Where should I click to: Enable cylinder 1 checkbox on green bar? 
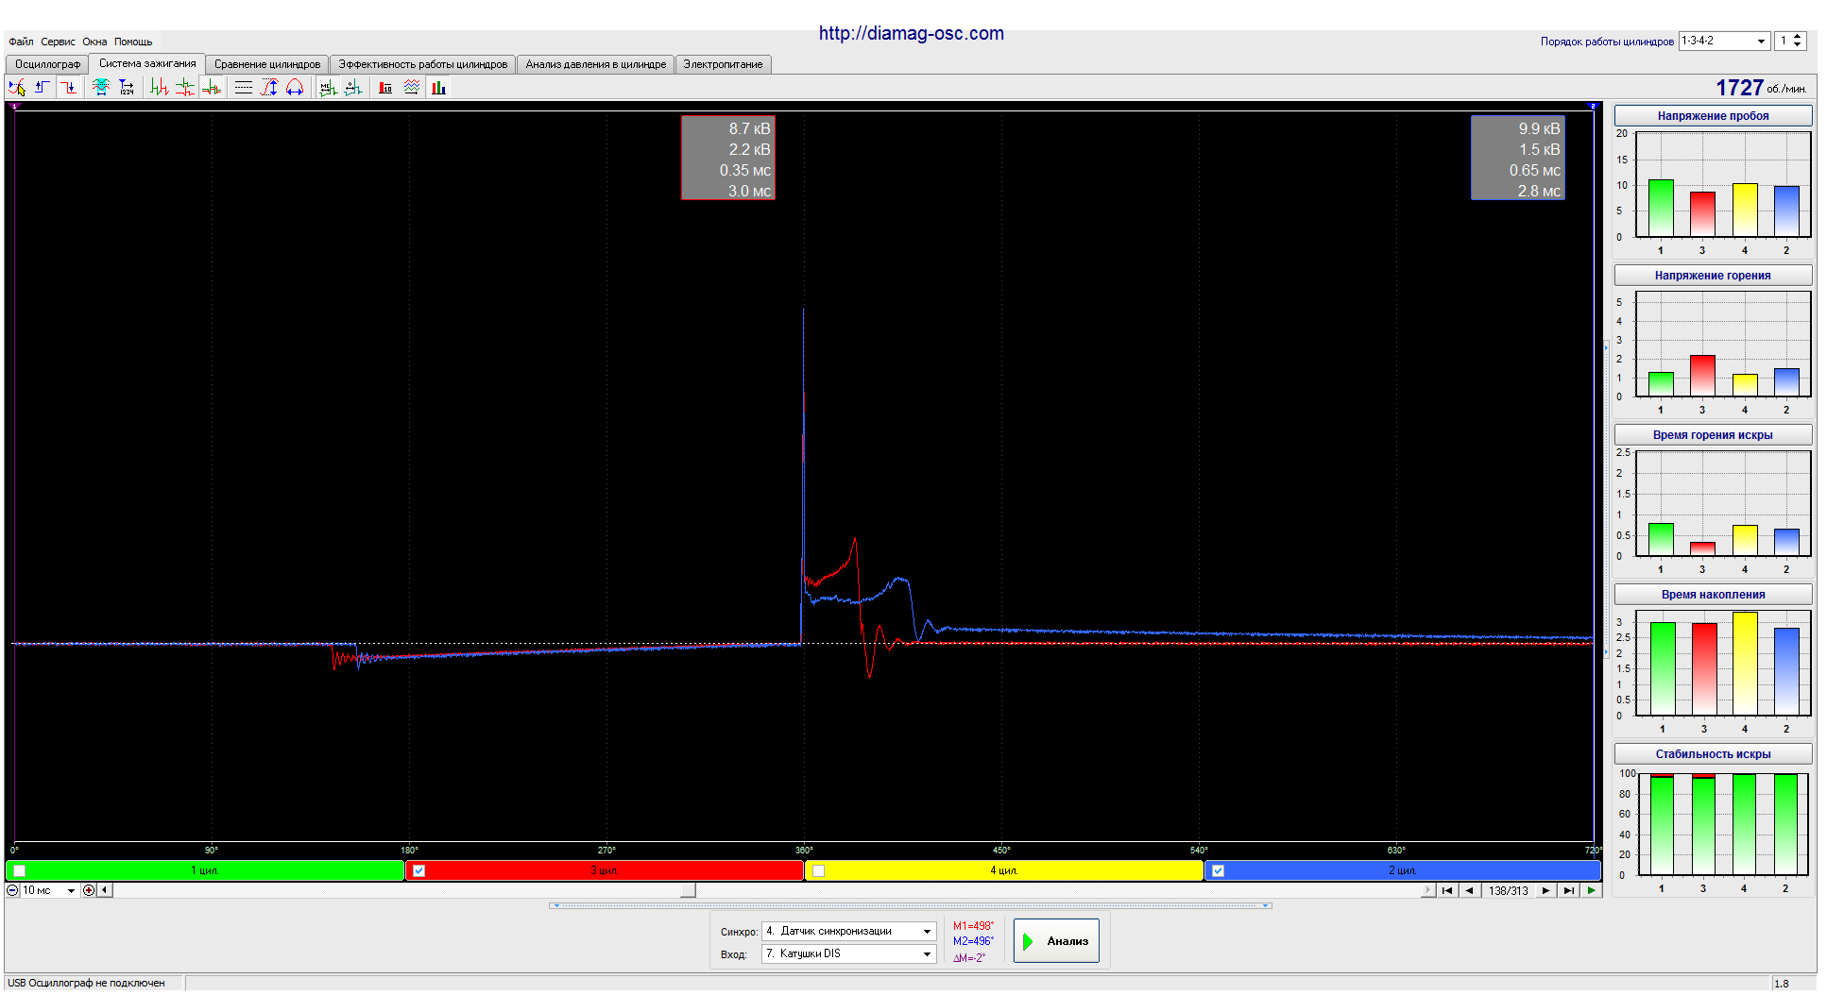click(x=20, y=870)
